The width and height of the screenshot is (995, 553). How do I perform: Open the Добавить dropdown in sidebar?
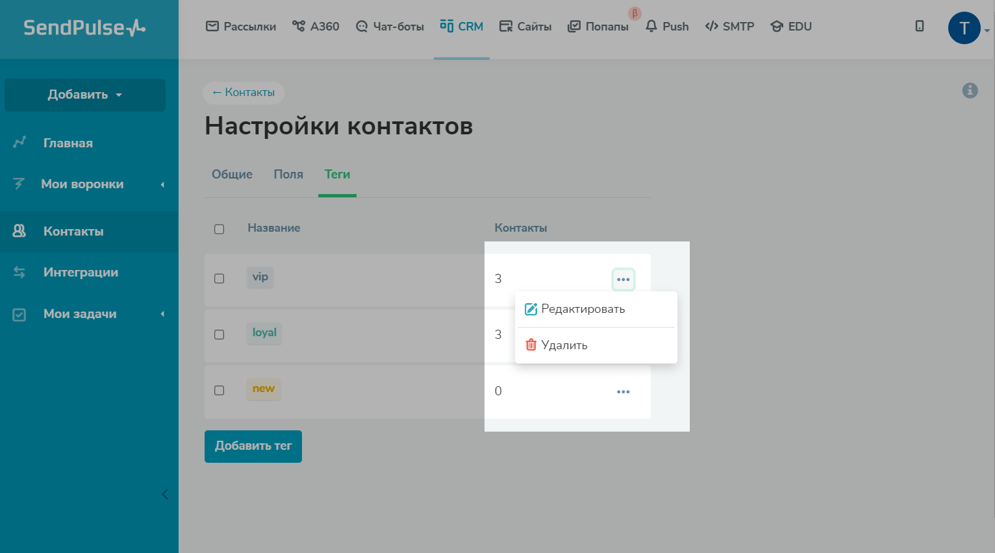click(84, 95)
